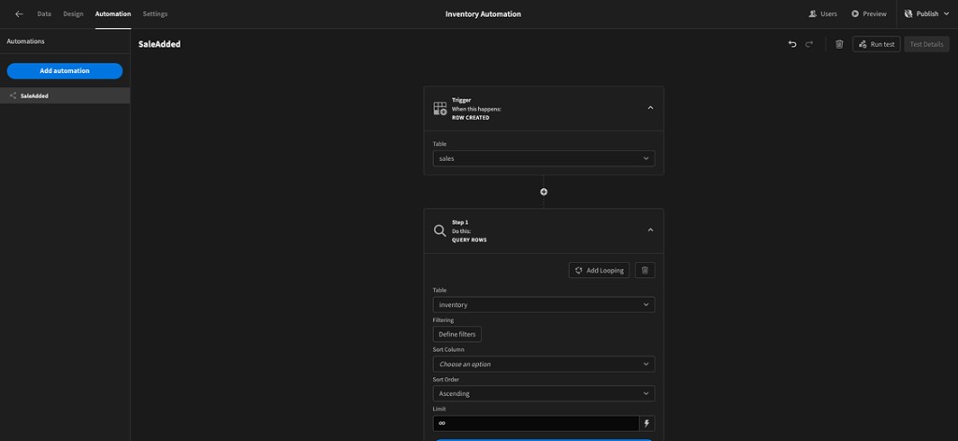The image size is (958, 441).
Task: Open the Sort Order dropdown showing Ascending
Action: tap(544, 393)
